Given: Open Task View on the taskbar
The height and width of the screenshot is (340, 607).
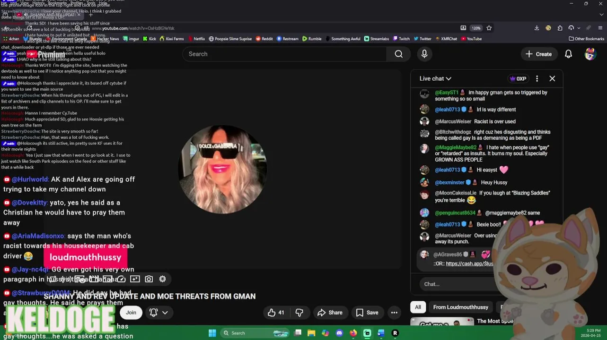Looking at the screenshot, I should tap(298, 333).
